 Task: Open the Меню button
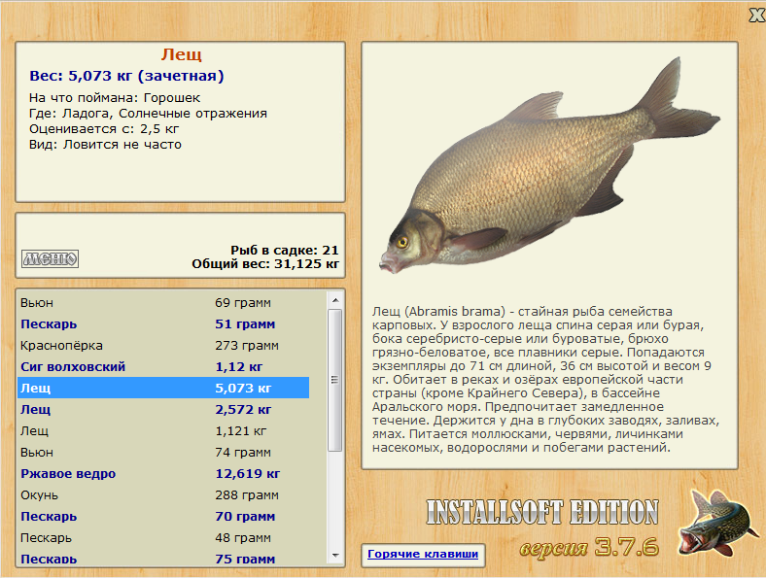click(50, 258)
